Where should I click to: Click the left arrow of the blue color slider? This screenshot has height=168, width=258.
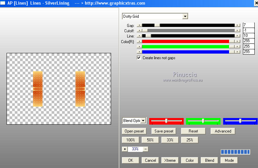click(x=139, y=52)
